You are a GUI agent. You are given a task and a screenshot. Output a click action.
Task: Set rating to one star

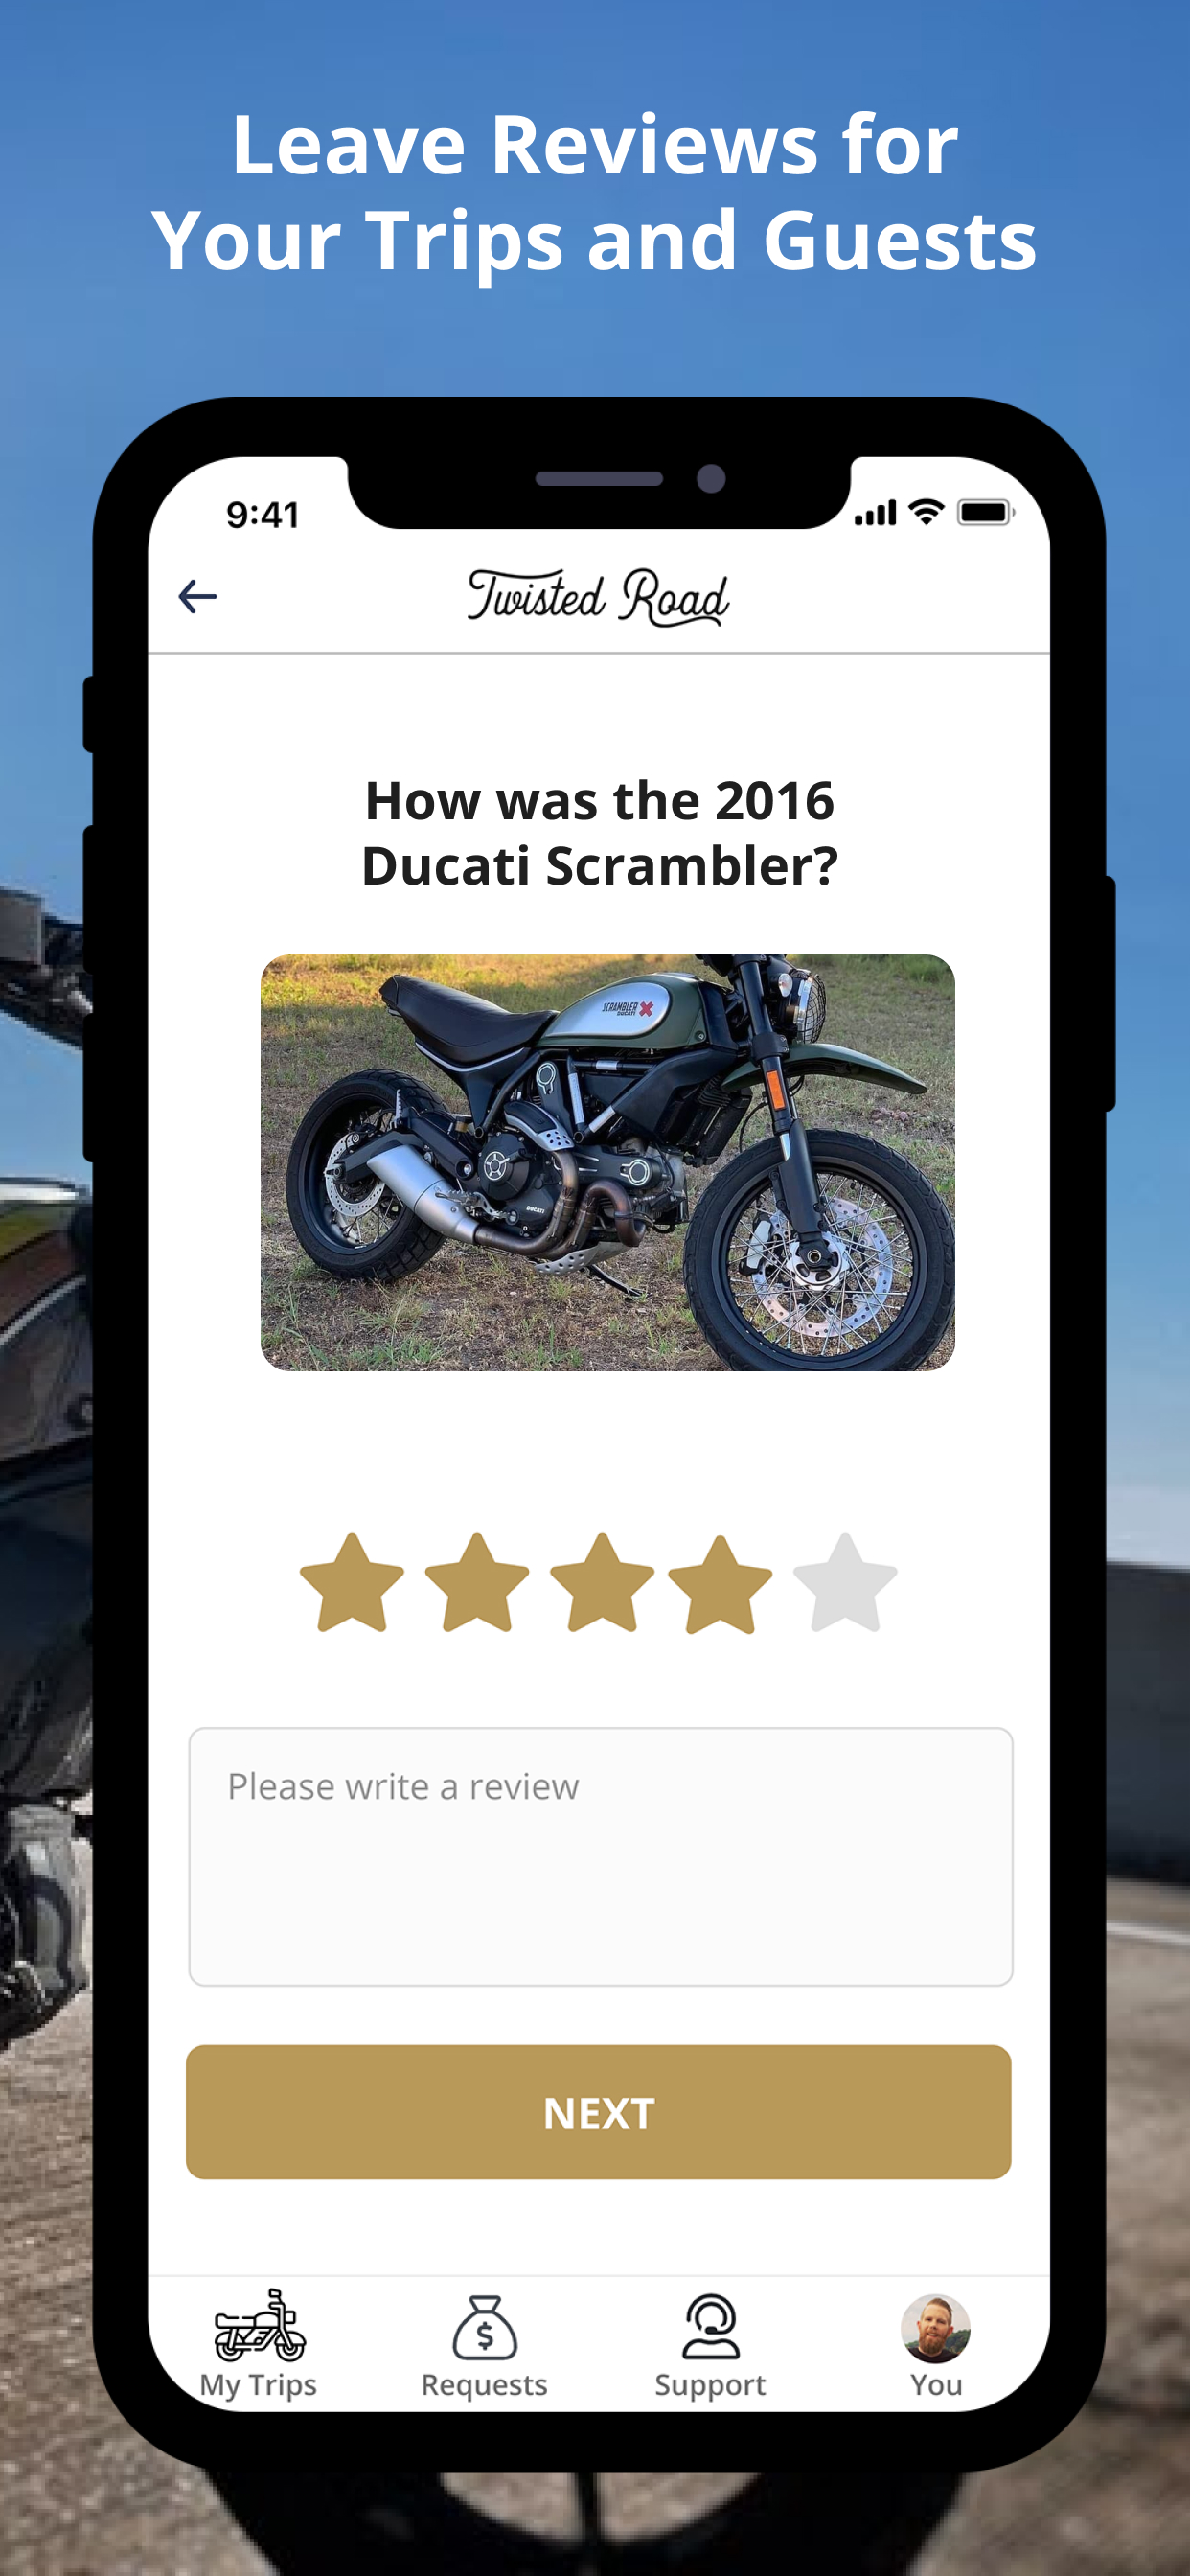(352, 1582)
